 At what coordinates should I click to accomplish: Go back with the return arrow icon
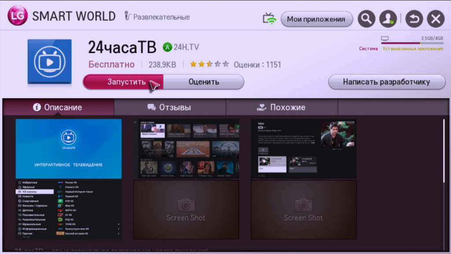coord(414,19)
